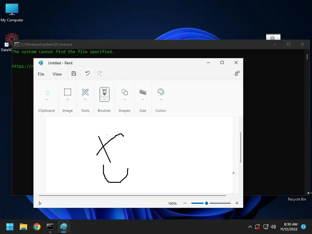
Task: Undo the last stroke in Paint
Action: [x=87, y=73]
